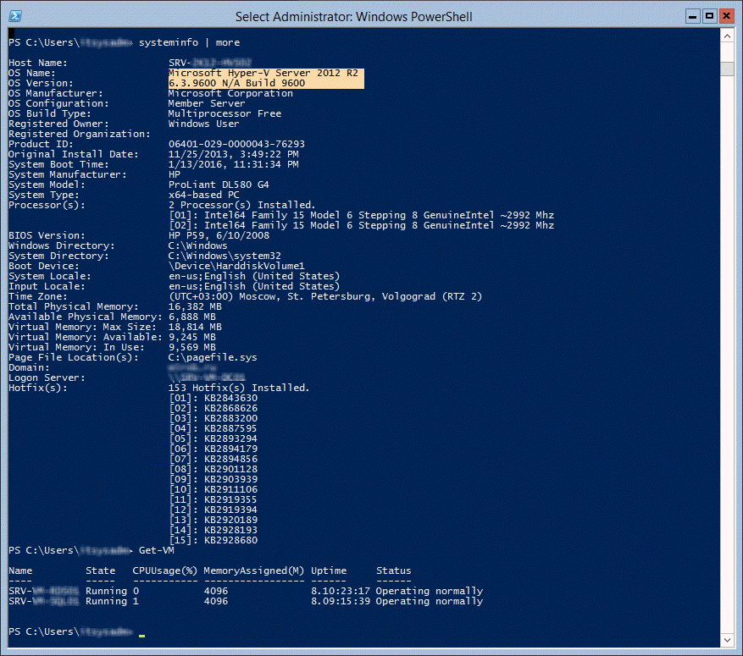
Task: Click the uptime value '8.09:15:39'
Action: click(341, 602)
